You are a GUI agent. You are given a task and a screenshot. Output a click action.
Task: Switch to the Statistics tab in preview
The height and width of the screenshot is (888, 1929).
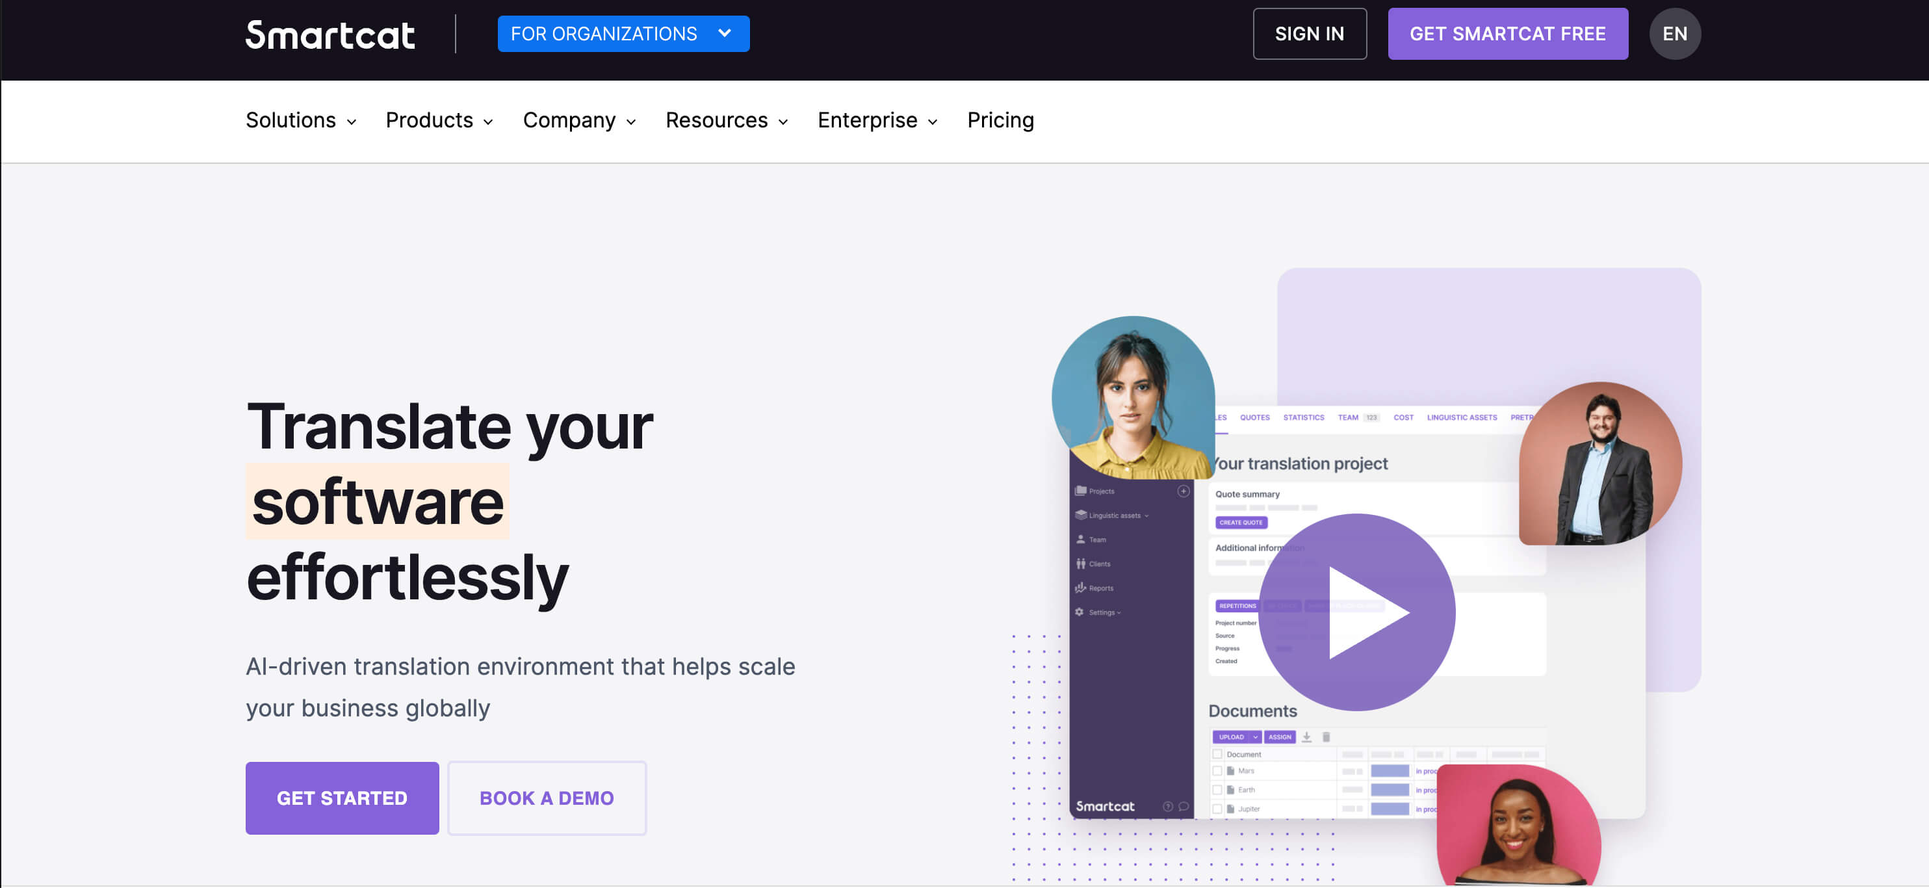[1304, 418]
